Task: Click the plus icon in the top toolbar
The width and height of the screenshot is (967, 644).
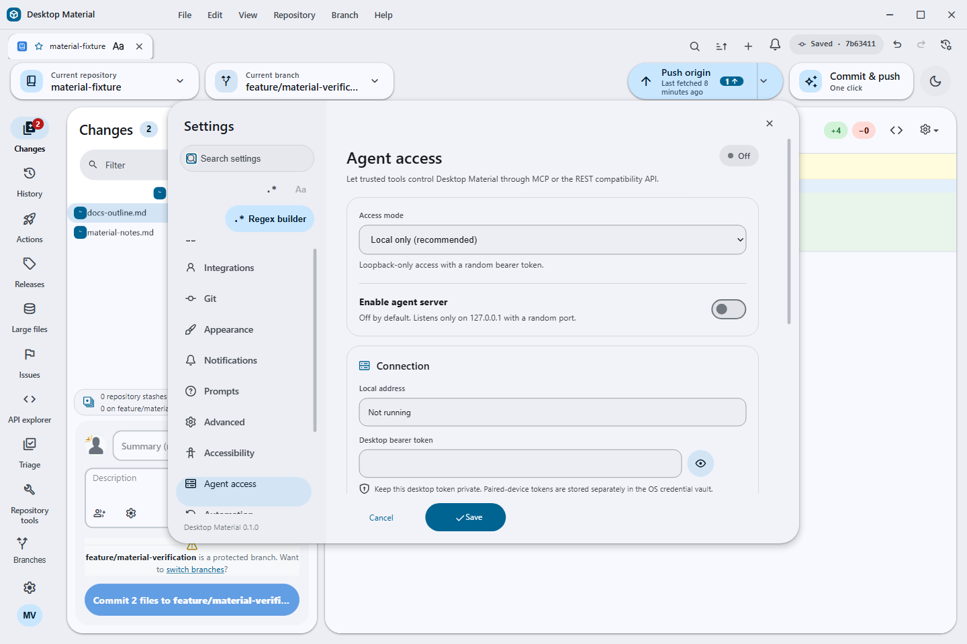Action: [x=748, y=46]
